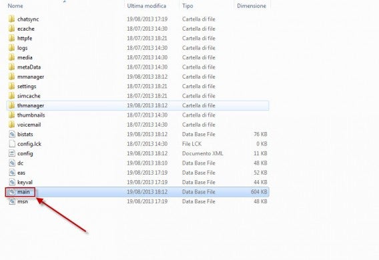Sort by the Ultima modifica column header
379x260 pixels.
[147, 6]
